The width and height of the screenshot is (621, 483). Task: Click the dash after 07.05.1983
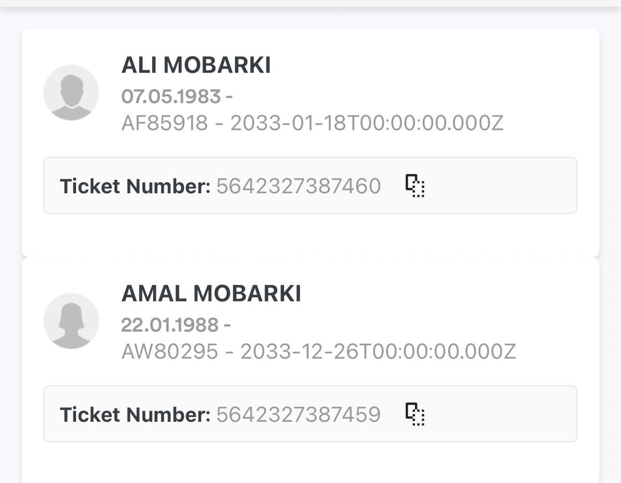[227, 96]
